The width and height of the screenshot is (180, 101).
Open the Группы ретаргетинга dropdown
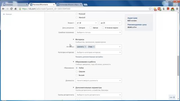tap(99, 95)
